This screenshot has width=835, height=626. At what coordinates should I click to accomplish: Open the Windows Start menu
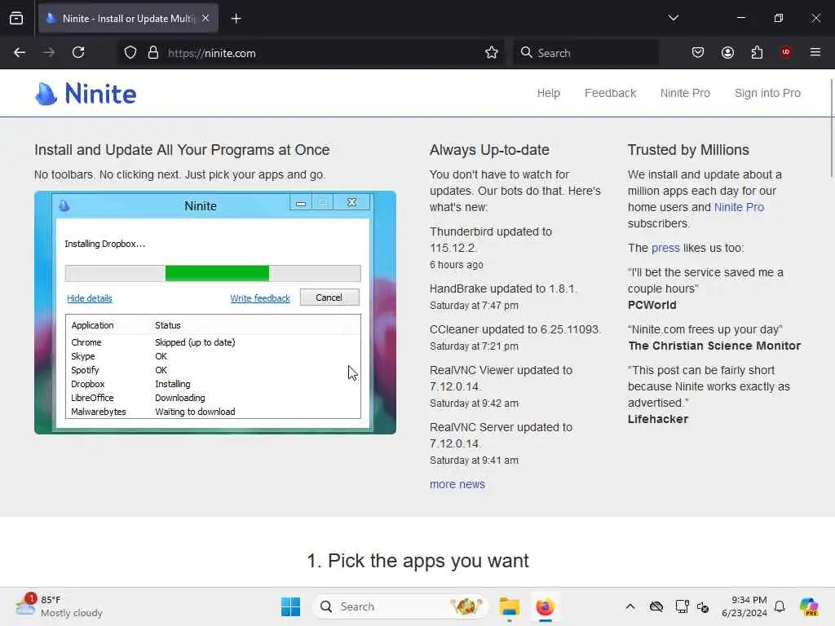pyautogui.click(x=291, y=606)
